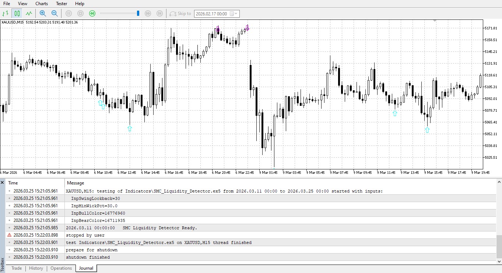
Task: Skip forward through the backtest playback
Action: (x=148, y=13)
